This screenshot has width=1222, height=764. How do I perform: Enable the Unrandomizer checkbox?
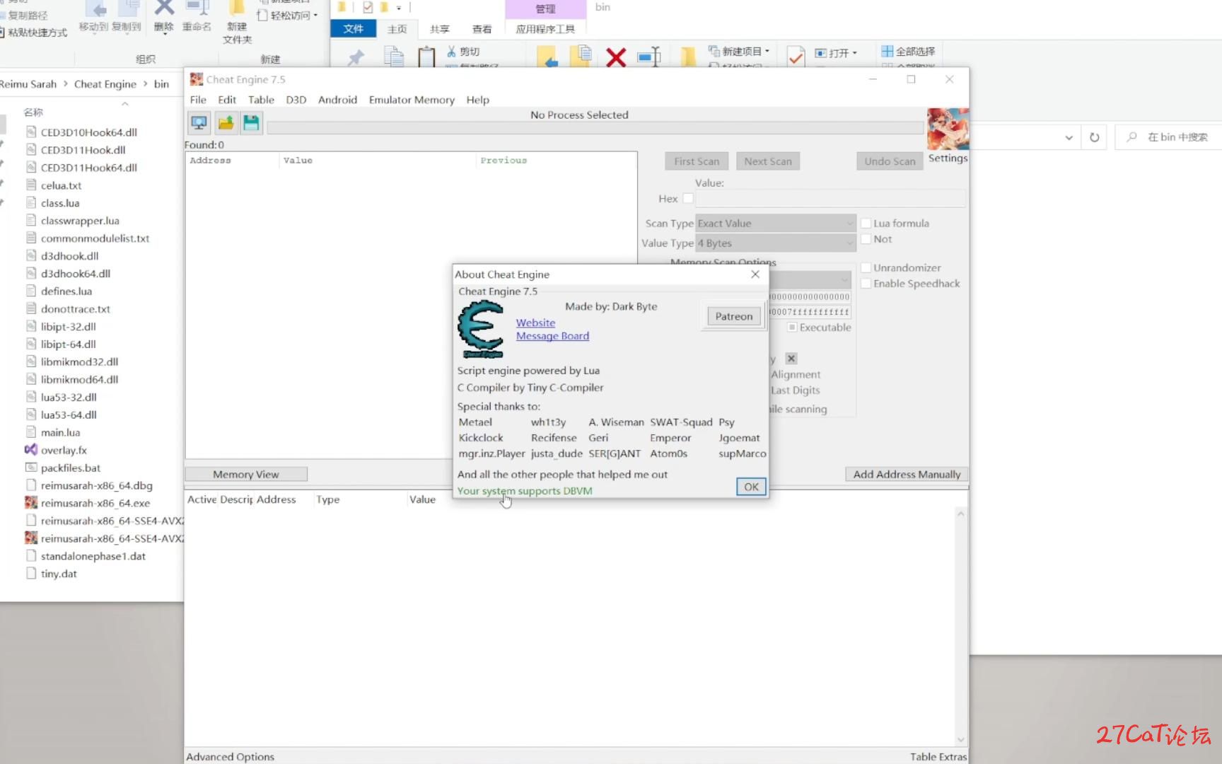866,268
